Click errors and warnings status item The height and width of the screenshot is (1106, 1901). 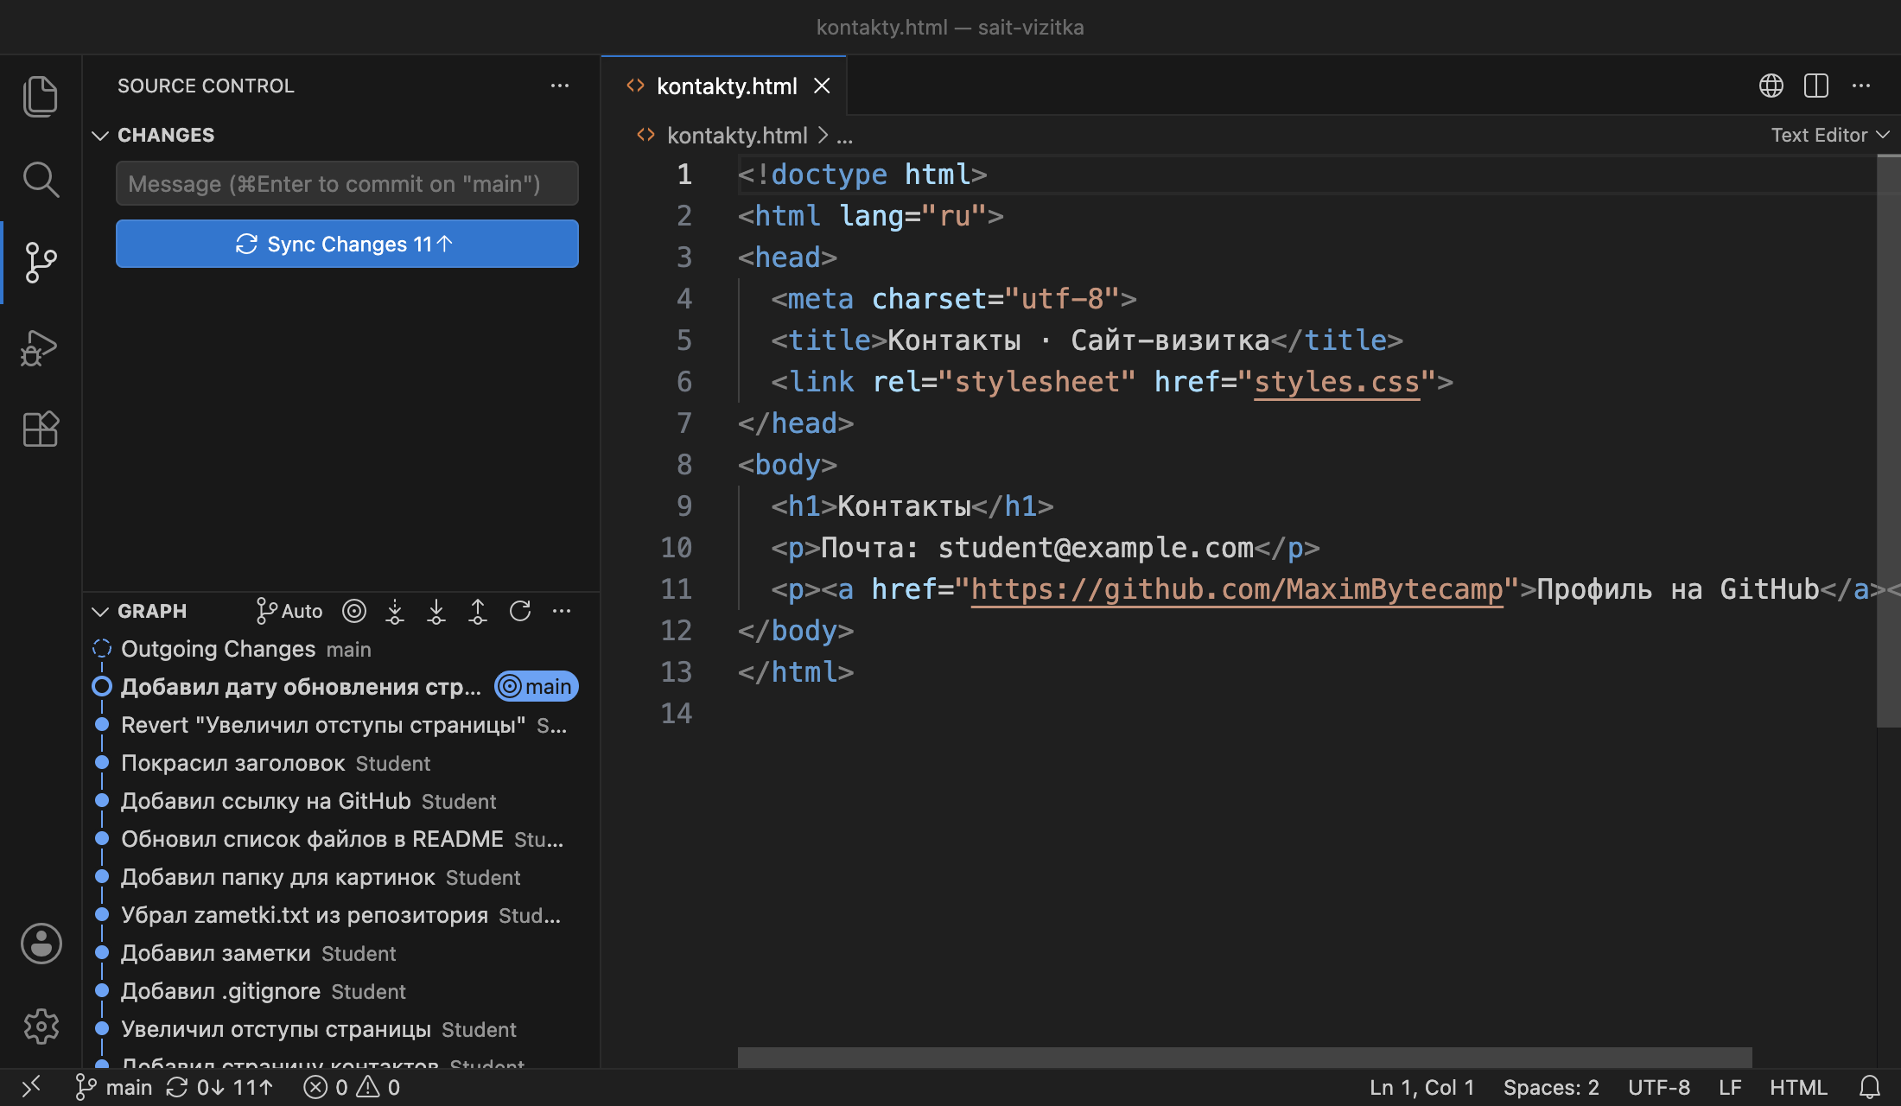(353, 1087)
